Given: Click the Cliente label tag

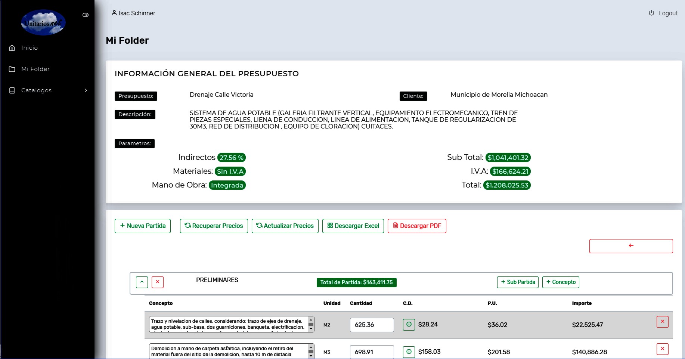Looking at the screenshot, I should pyautogui.click(x=413, y=96).
